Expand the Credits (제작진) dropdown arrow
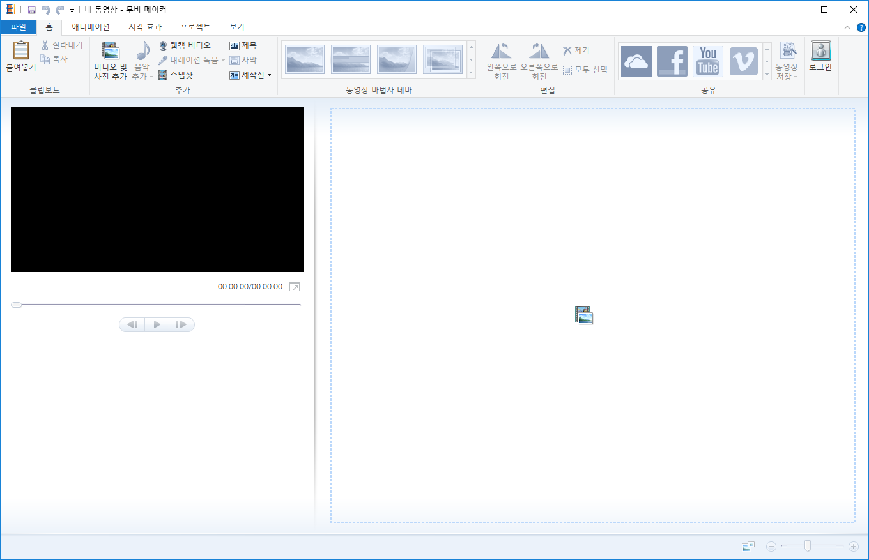The image size is (869, 560). 269,75
